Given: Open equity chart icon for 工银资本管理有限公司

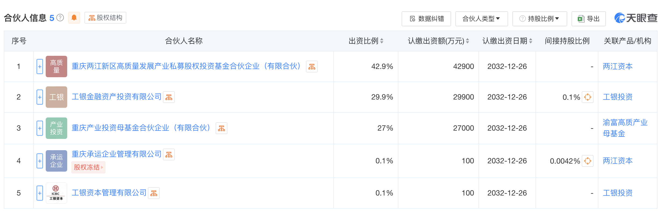Looking at the screenshot, I should pos(154,193).
